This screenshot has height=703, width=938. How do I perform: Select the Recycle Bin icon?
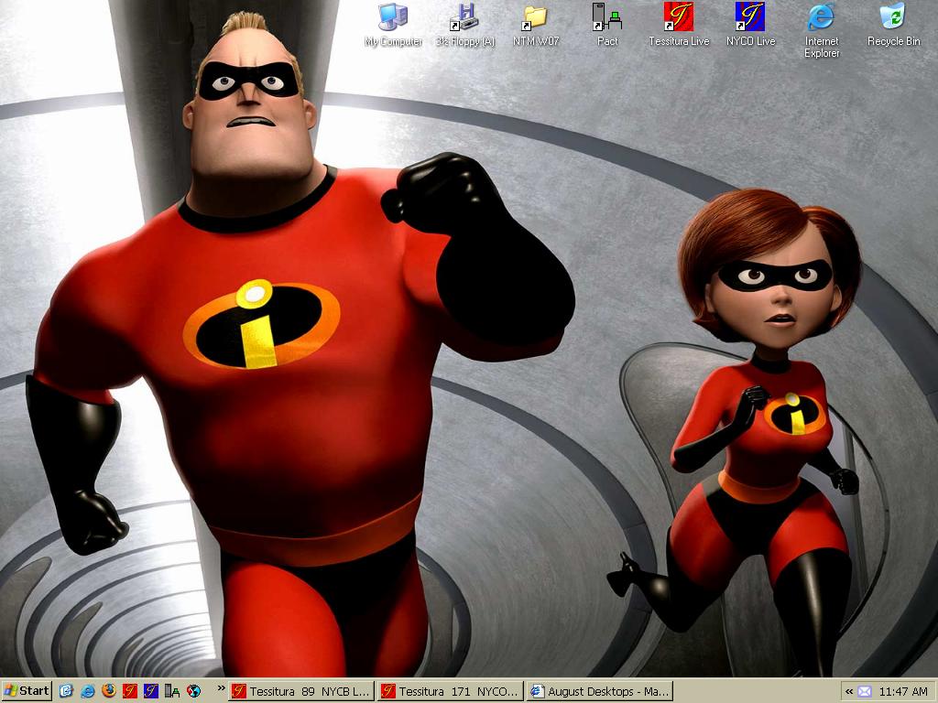tap(893, 25)
